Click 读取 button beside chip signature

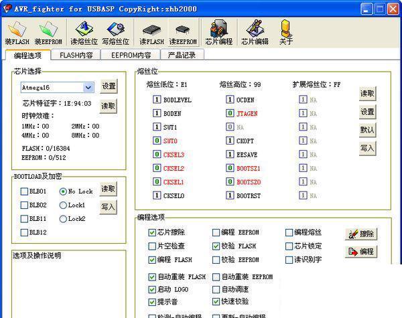pos(108,106)
